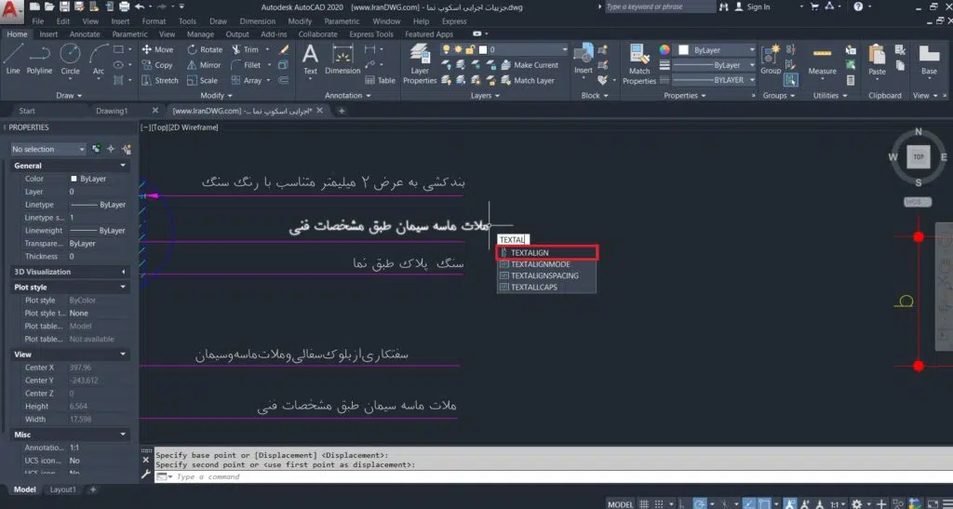Insert a Table from Annotation
The image size is (953, 509).
click(380, 80)
